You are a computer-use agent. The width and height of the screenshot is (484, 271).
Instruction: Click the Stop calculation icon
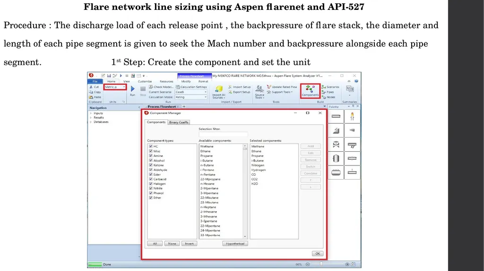(143, 89)
